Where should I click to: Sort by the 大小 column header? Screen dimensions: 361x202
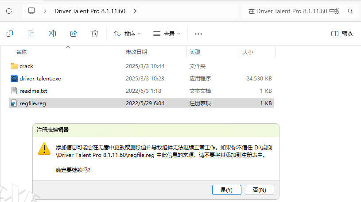(x=248, y=52)
